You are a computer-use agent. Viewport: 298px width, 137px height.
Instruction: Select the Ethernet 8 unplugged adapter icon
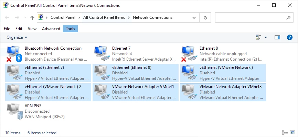click(x=190, y=54)
